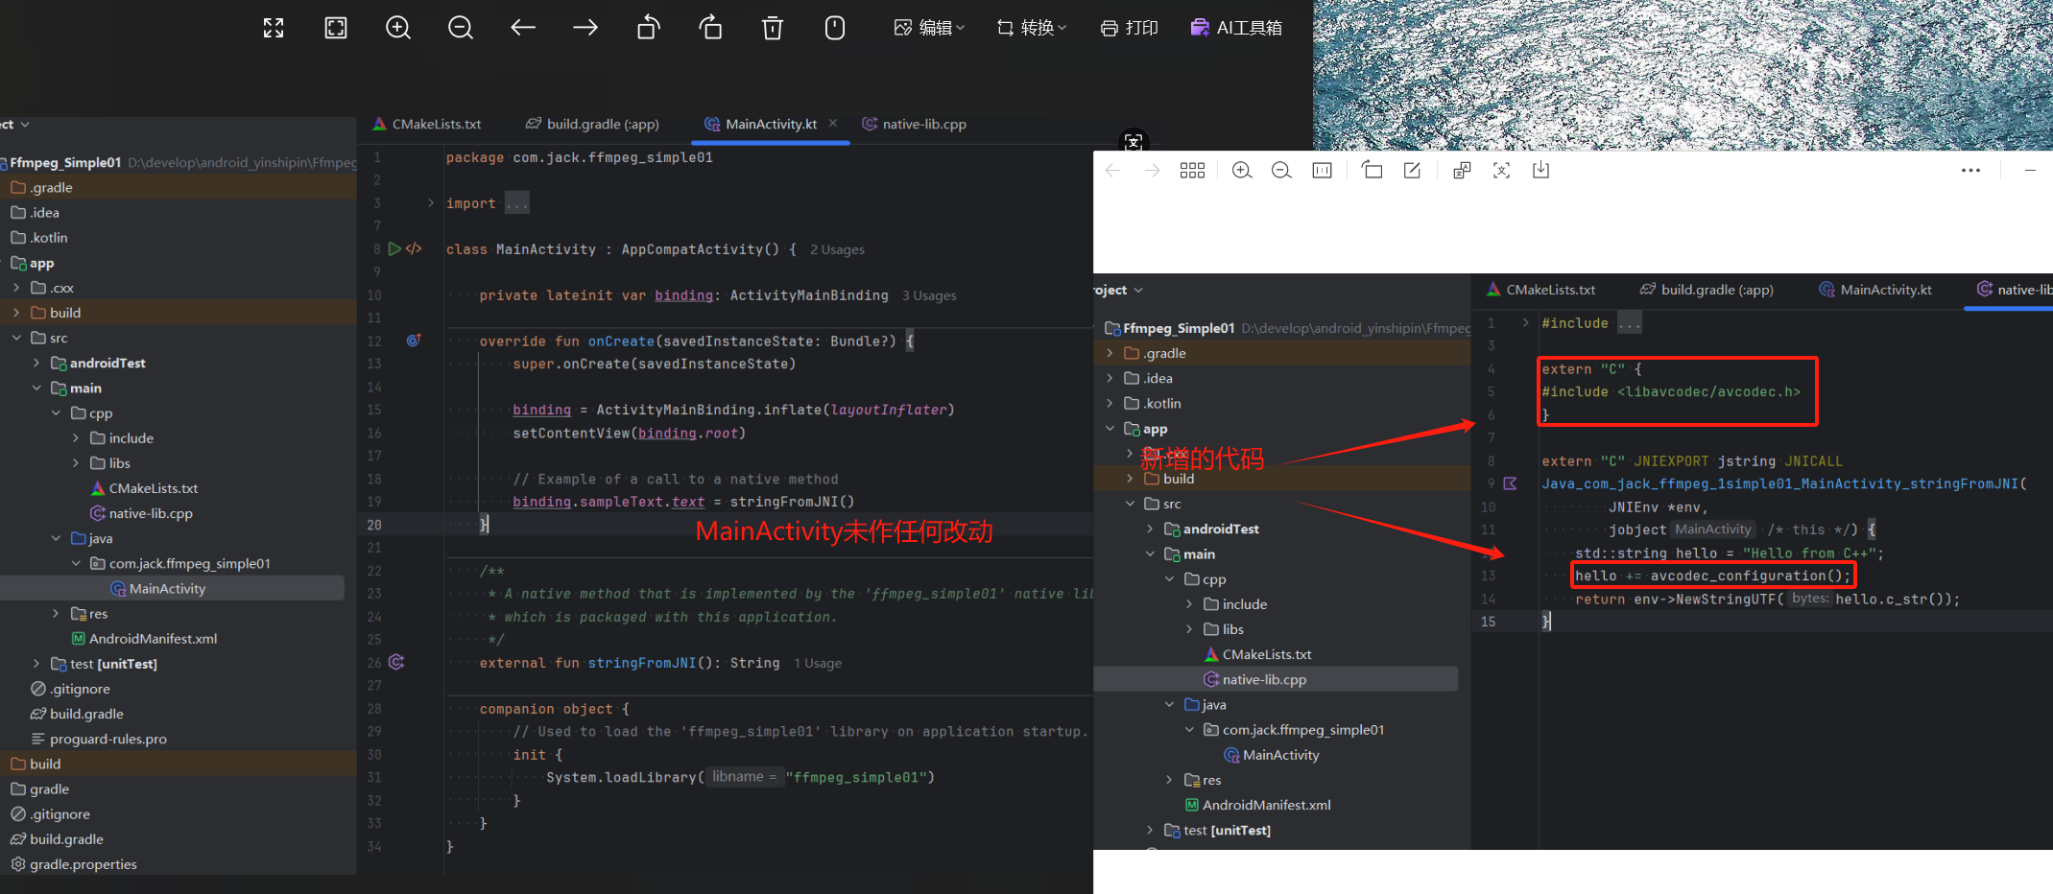The height and width of the screenshot is (894, 2053).
Task: Click the gutter icon on line 26 near stringFromJNI
Action: point(396,662)
